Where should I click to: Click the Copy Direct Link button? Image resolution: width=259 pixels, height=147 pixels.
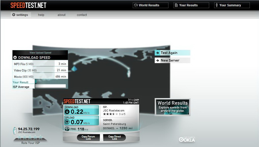pyautogui.click(x=114, y=137)
